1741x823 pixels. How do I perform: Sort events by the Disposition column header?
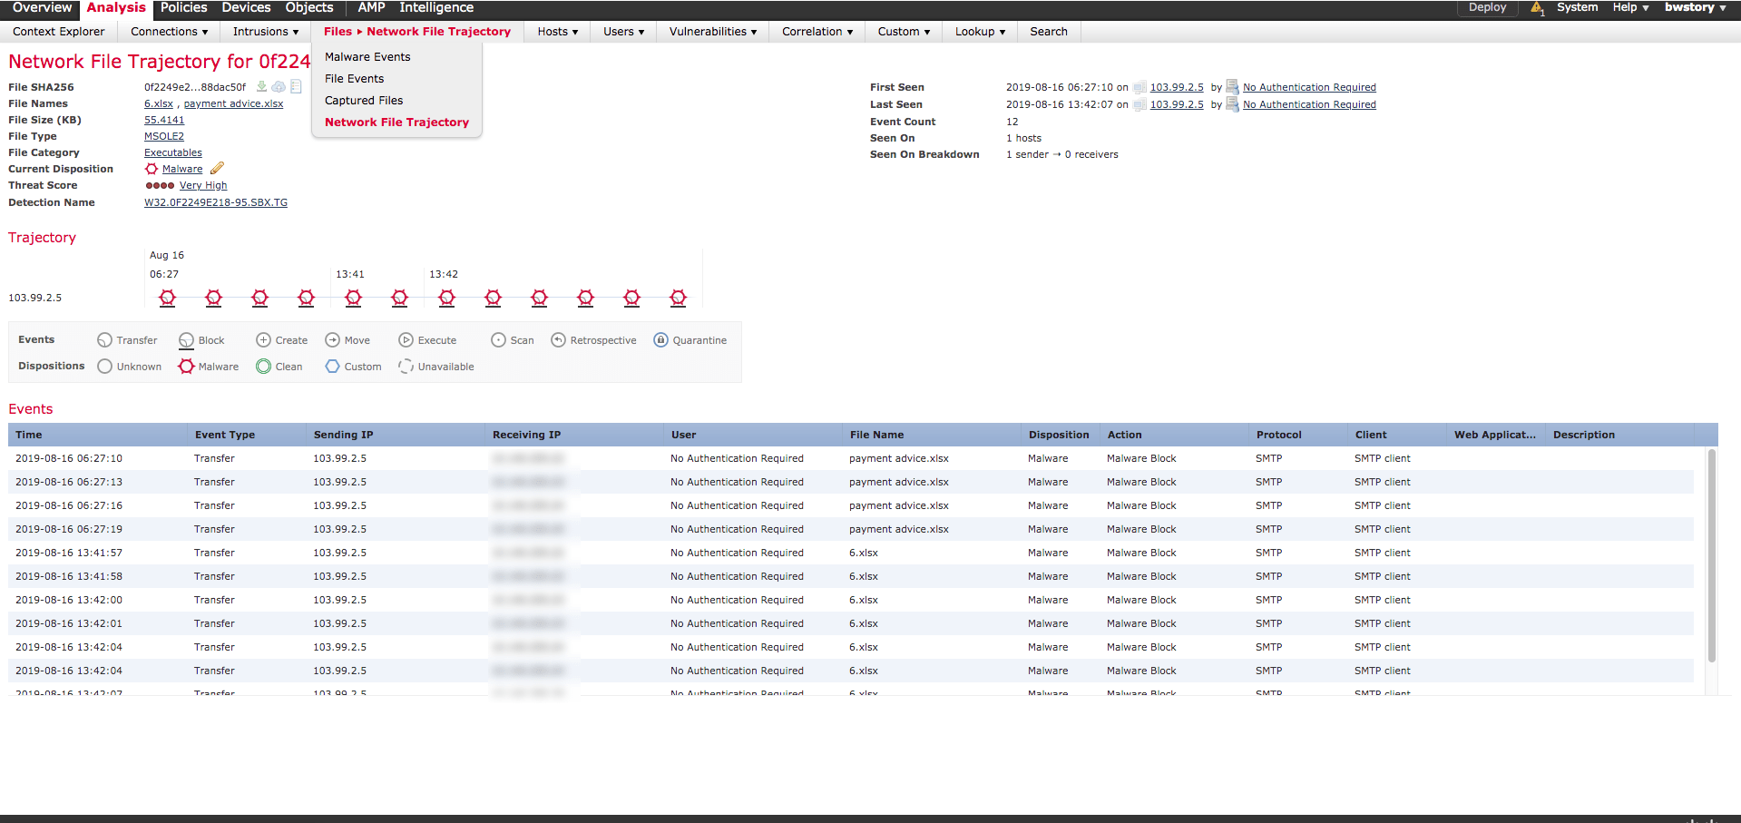click(x=1061, y=436)
